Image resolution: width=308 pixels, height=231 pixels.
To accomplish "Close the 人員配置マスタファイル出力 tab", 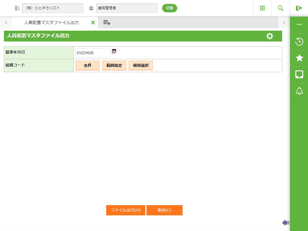I will click(93, 23).
